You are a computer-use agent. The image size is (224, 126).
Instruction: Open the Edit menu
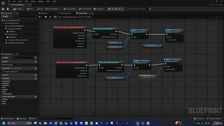coord(14,1)
